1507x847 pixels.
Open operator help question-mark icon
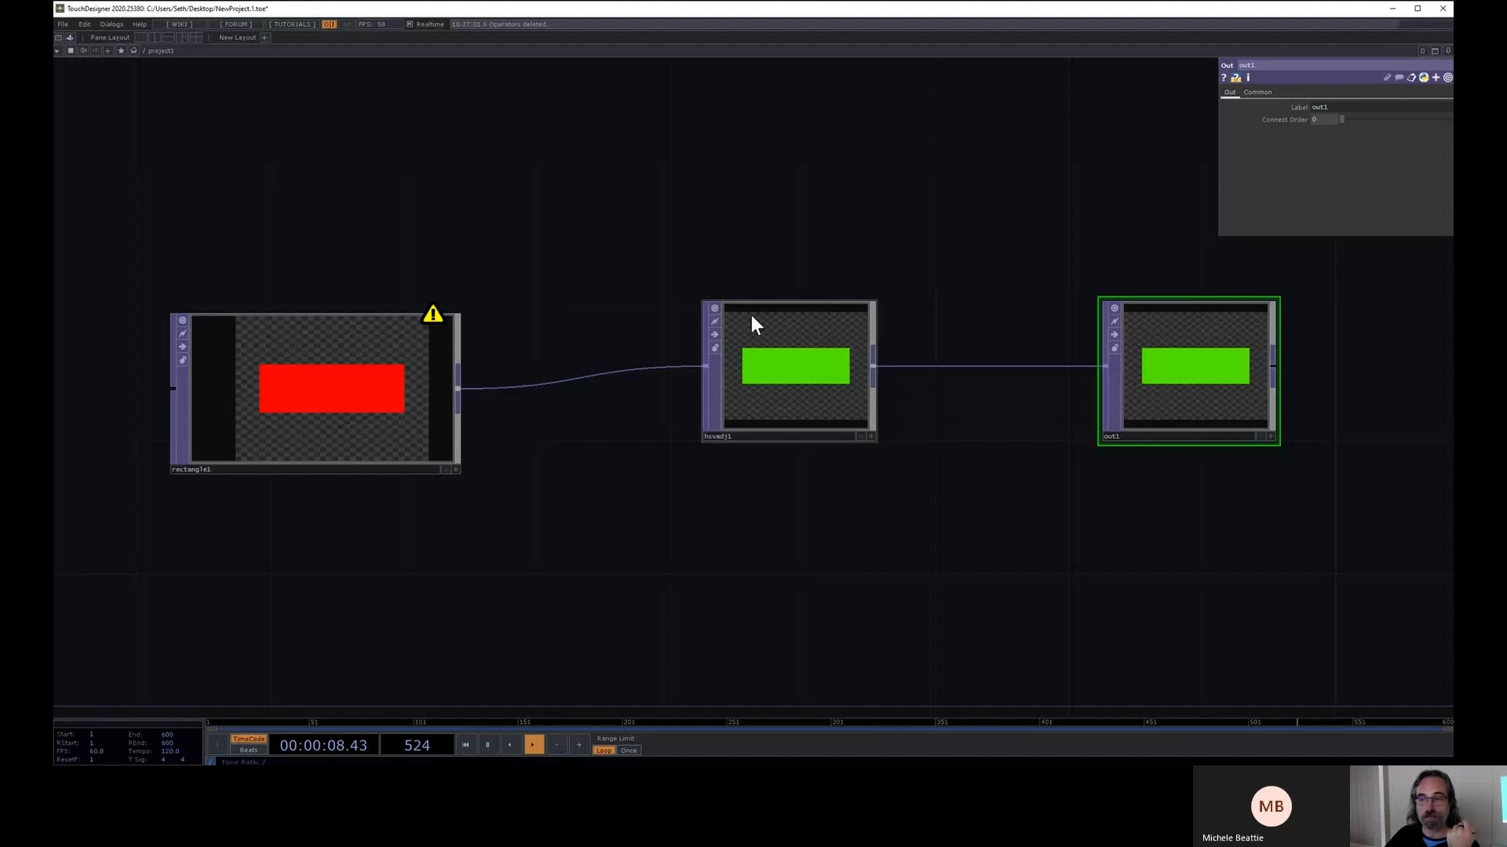1224,78
